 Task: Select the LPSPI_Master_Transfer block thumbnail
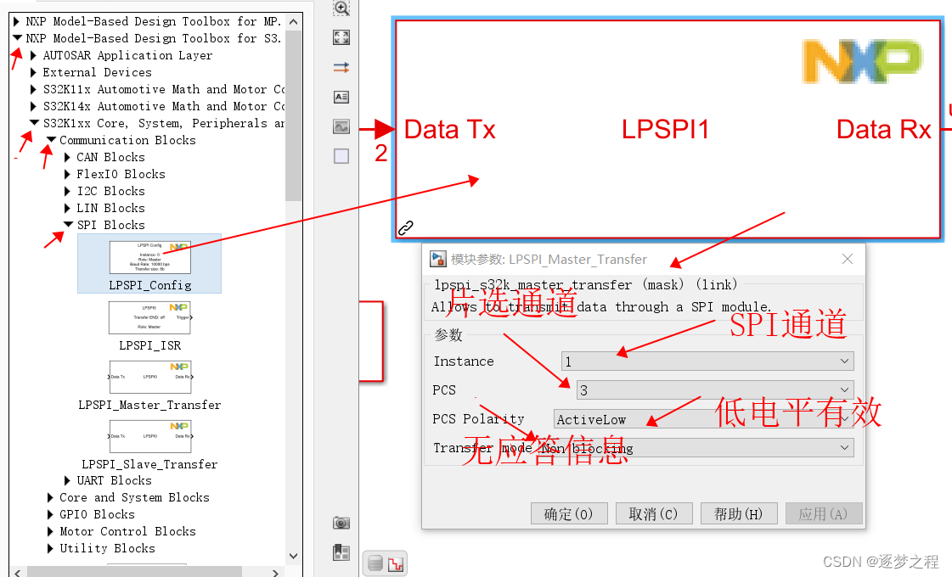(149, 377)
